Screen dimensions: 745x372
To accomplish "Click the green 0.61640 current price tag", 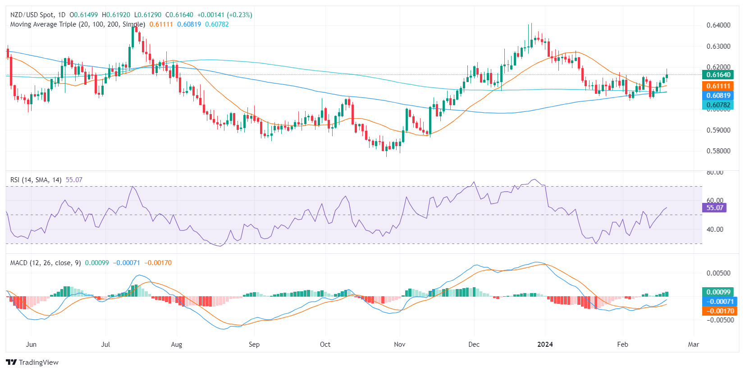I will (x=718, y=75).
